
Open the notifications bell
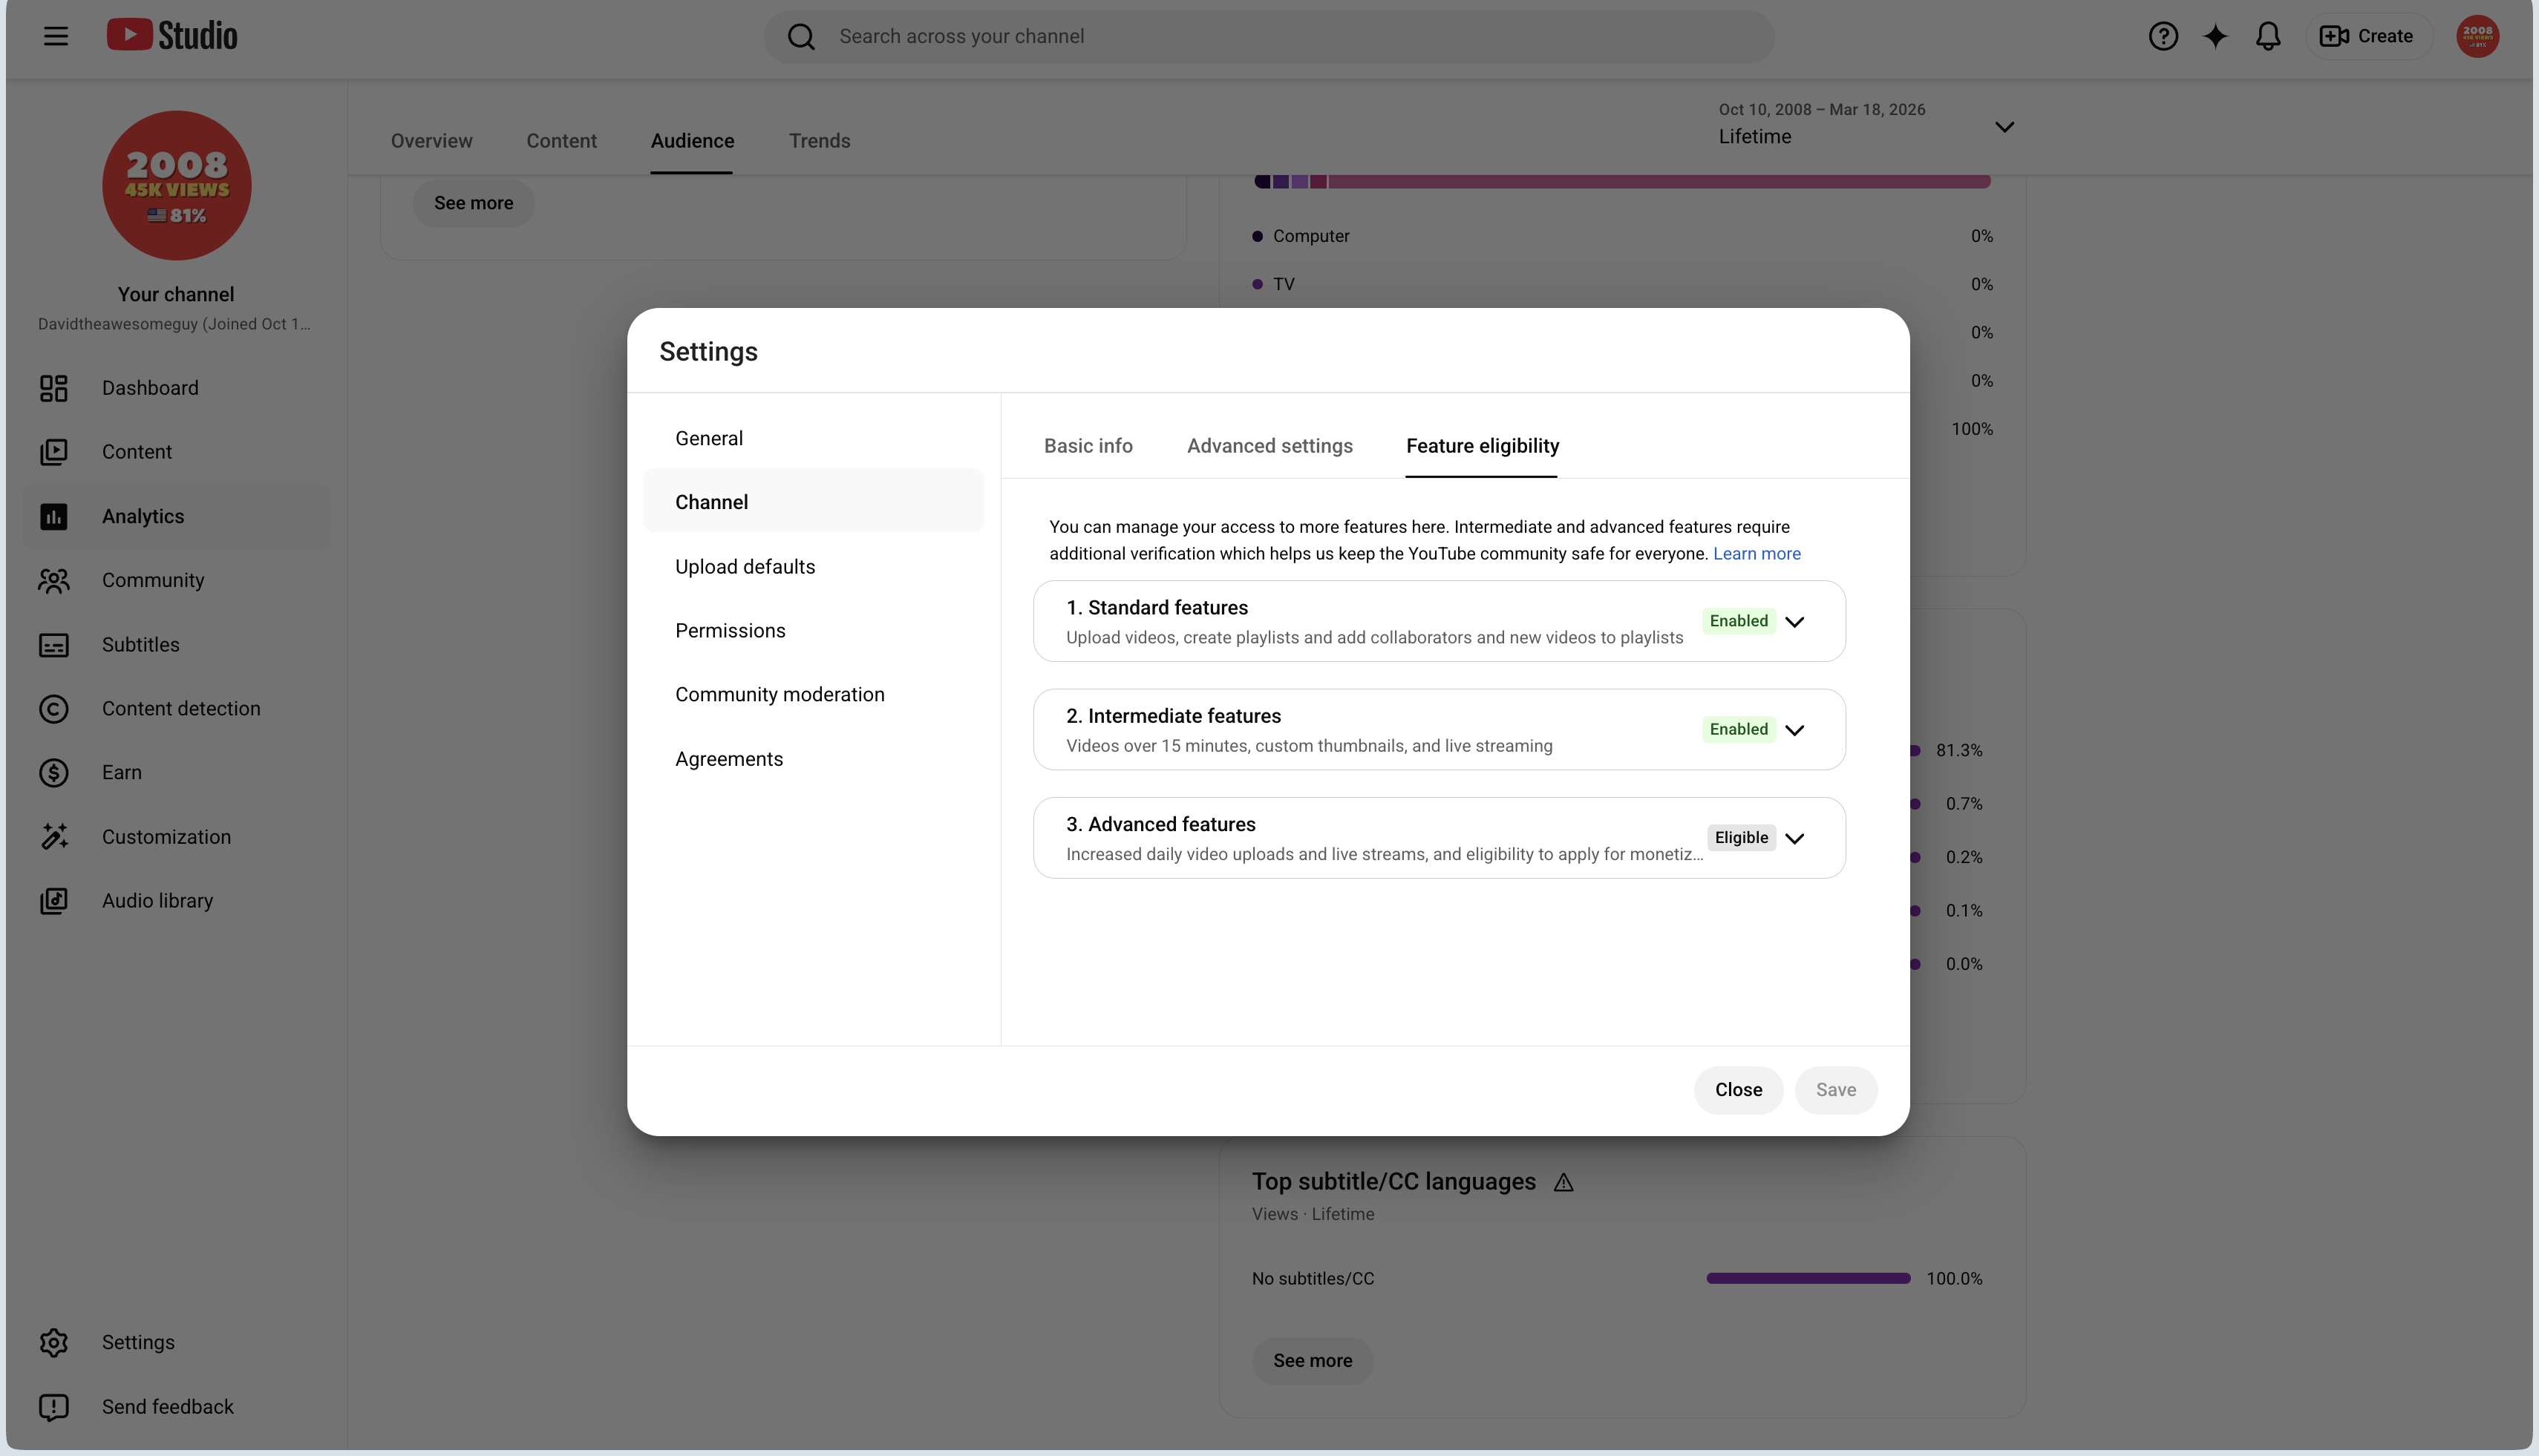[2268, 36]
